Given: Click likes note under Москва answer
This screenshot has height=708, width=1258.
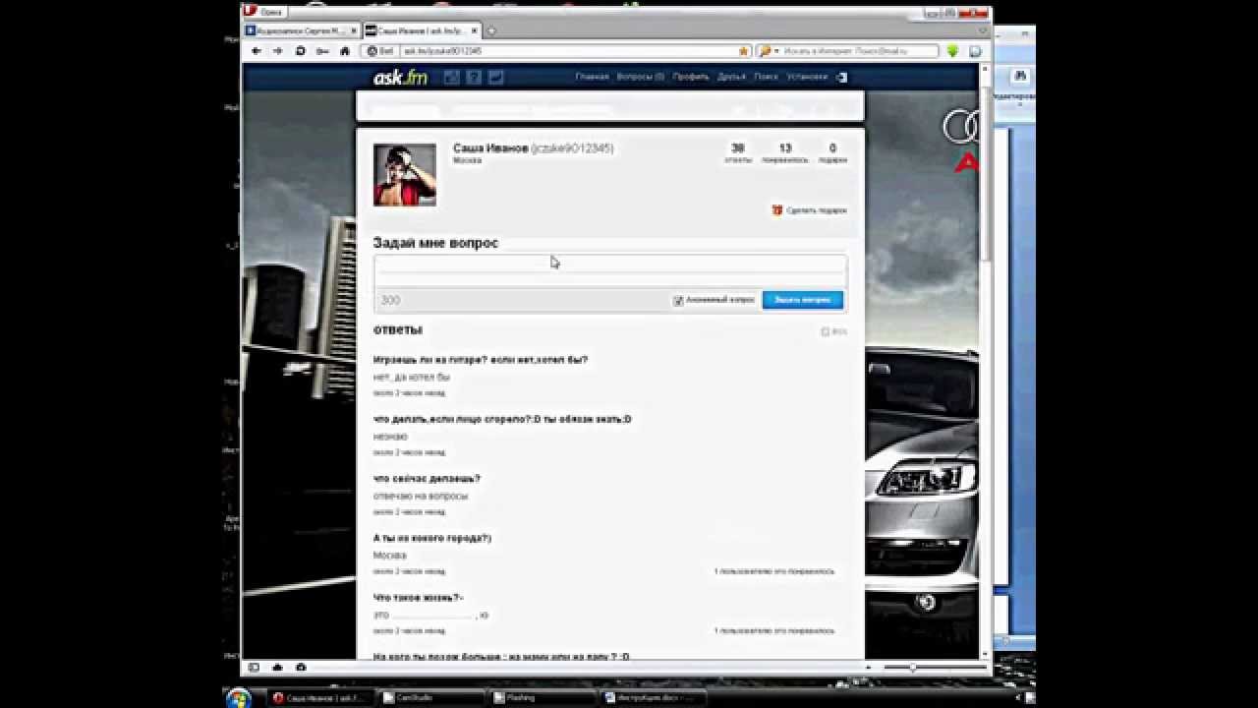Looking at the screenshot, I should [774, 571].
